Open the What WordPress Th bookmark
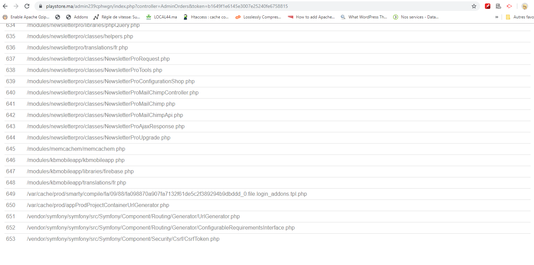The width and height of the screenshot is (534, 265). 364,17
